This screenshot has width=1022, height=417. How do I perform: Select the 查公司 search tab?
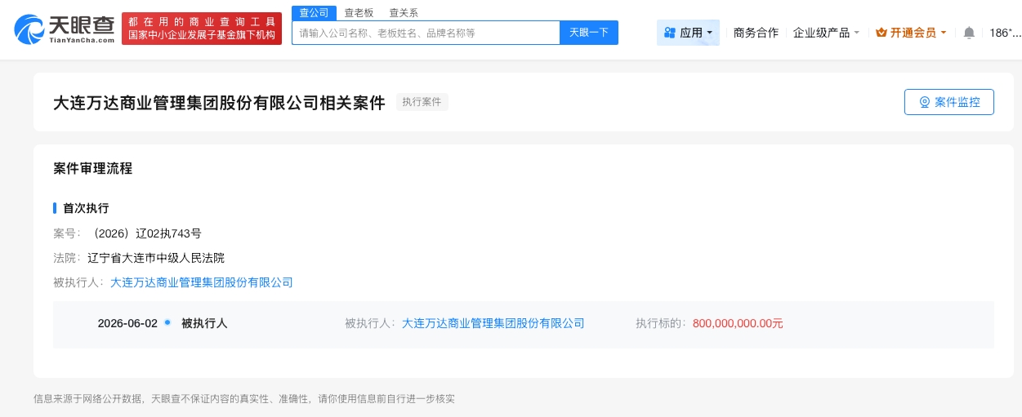[314, 12]
